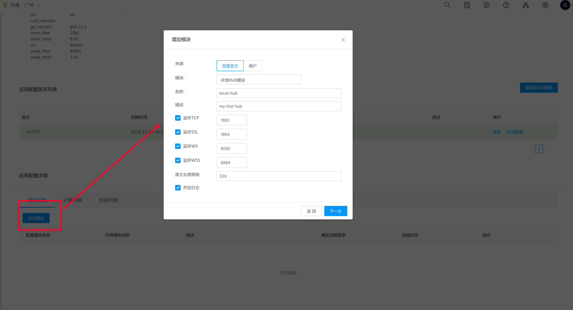Click the search icon in top bar
The height and width of the screenshot is (310, 573).
(447, 5)
